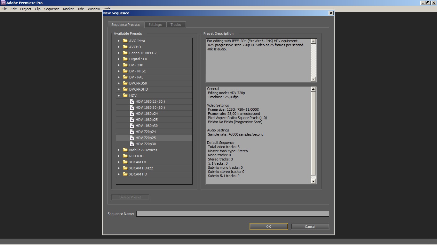Open the Window menu
Image resolution: width=437 pixels, height=245 pixels.
coord(94,9)
